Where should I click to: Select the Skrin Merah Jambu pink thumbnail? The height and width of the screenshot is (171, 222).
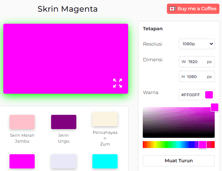coord(22,122)
